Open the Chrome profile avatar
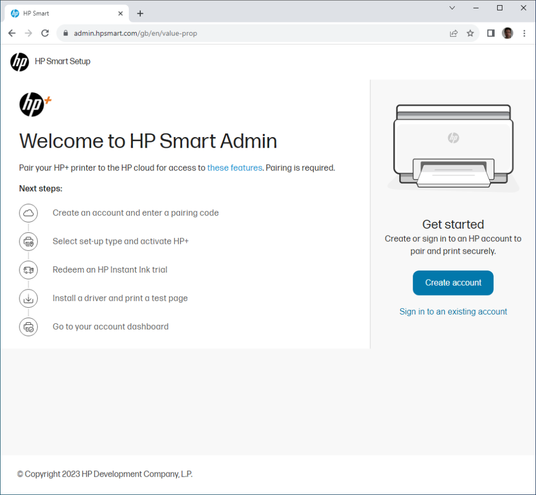This screenshot has width=536, height=495. pyautogui.click(x=508, y=33)
